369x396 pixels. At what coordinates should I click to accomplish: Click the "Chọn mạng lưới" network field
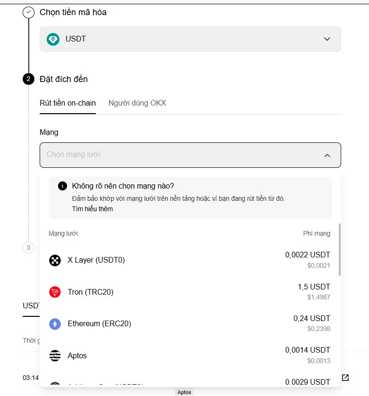179,155
